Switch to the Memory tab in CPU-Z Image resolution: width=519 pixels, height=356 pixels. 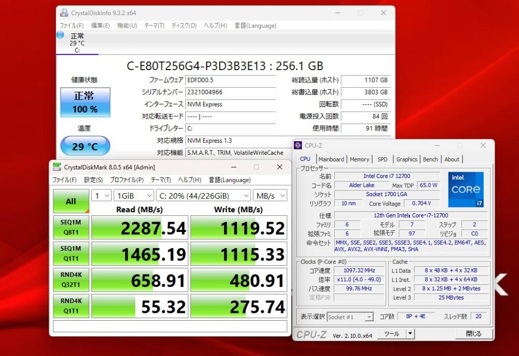[359, 159]
